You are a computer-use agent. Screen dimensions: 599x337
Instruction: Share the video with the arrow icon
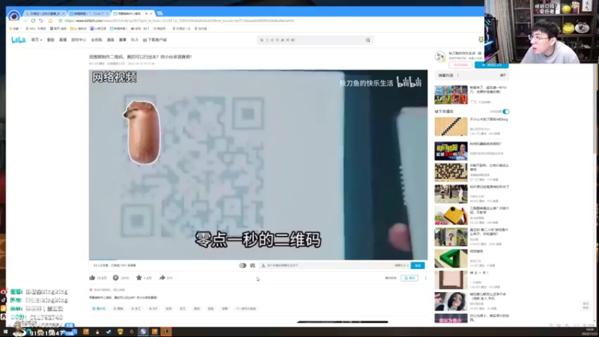(x=162, y=278)
